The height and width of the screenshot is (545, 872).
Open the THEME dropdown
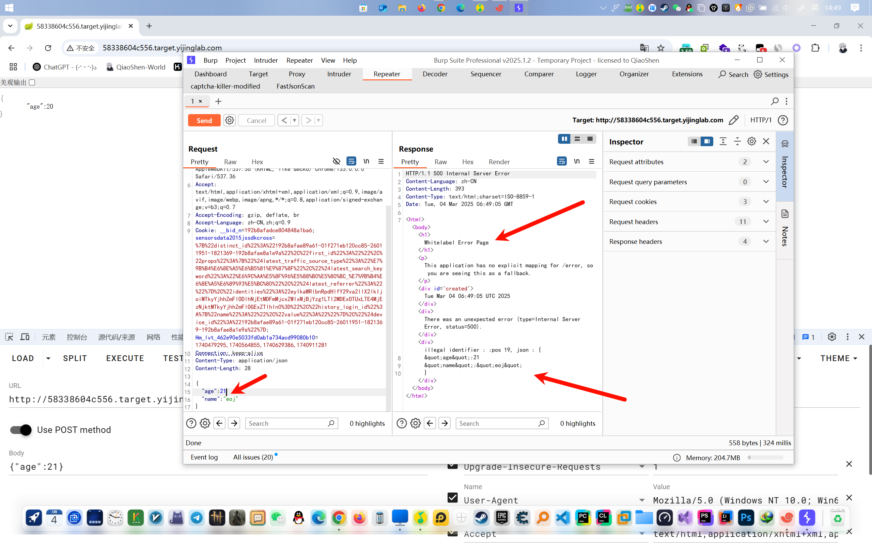(839, 358)
